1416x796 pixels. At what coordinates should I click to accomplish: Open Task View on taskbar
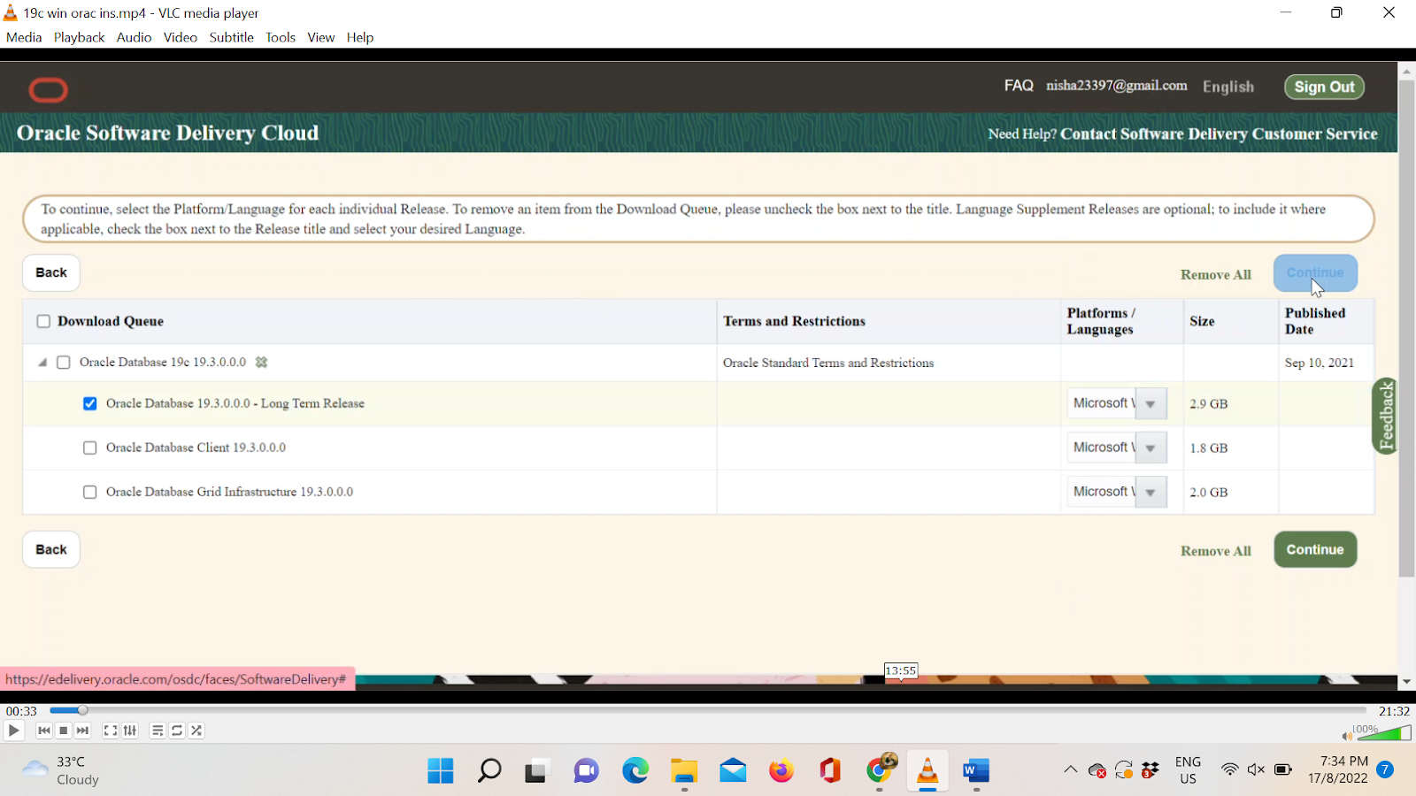point(535,771)
